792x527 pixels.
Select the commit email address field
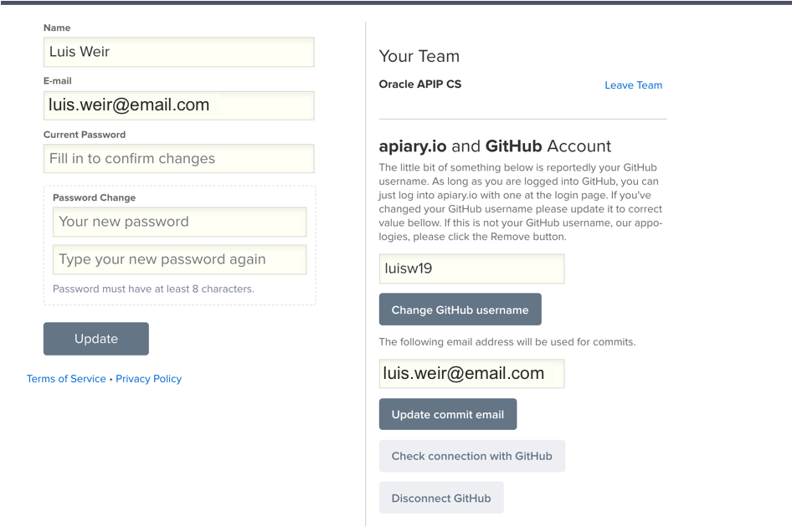(x=471, y=374)
